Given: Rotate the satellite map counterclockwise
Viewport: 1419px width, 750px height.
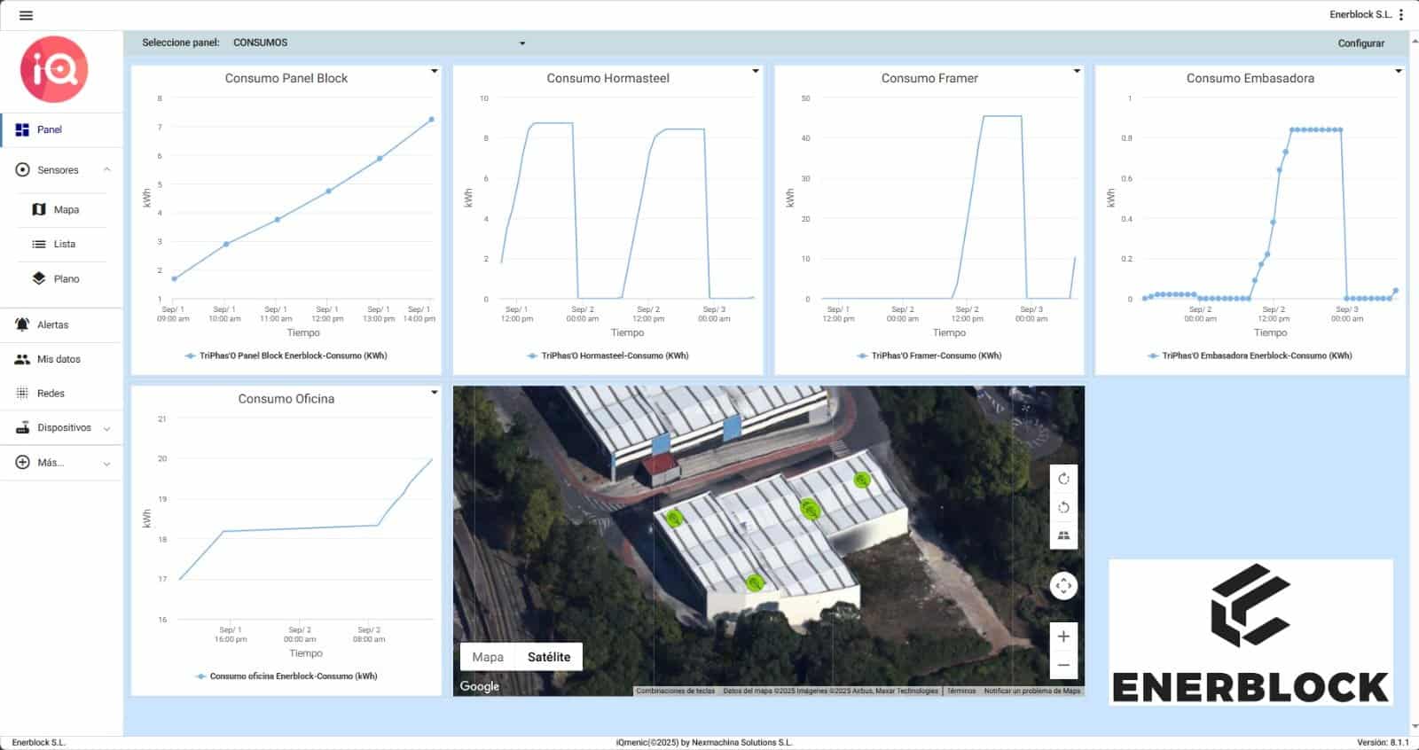Looking at the screenshot, I should pos(1063,507).
